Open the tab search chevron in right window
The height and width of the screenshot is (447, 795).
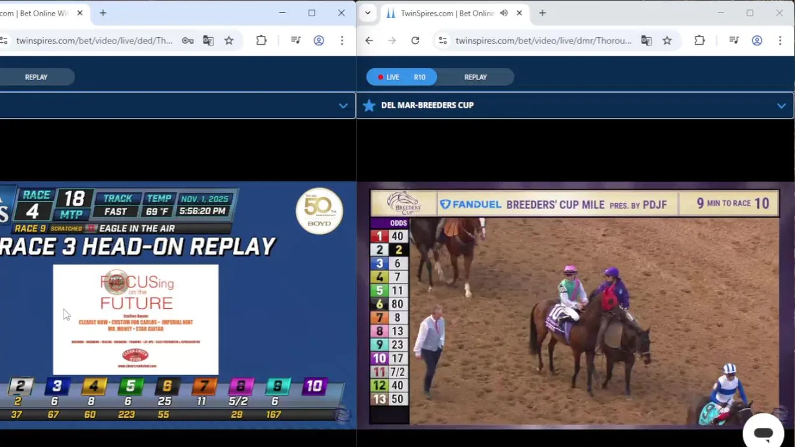[x=368, y=13]
